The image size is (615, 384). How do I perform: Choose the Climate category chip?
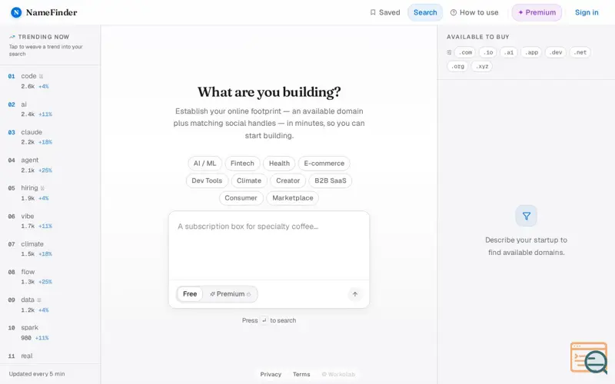[249, 180]
